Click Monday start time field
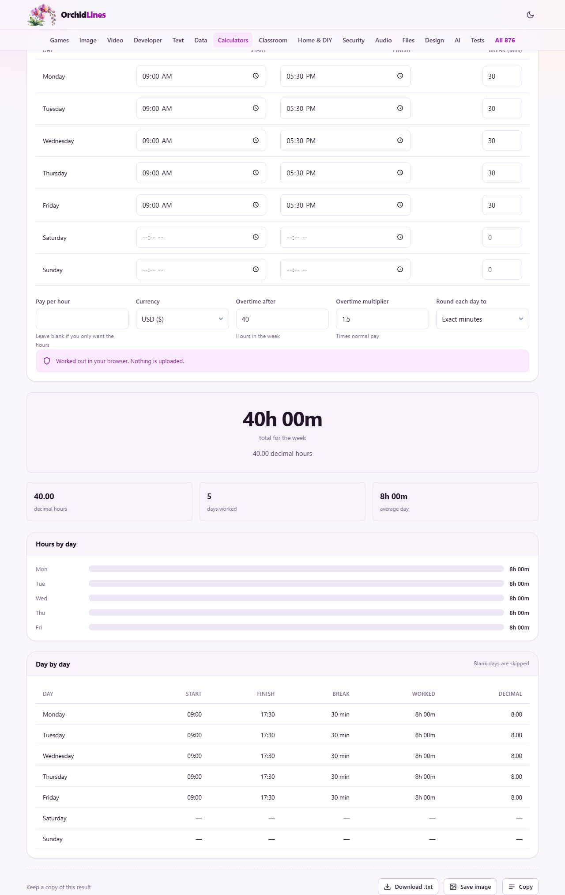The width and height of the screenshot is (565, 895). coord(201,76)
